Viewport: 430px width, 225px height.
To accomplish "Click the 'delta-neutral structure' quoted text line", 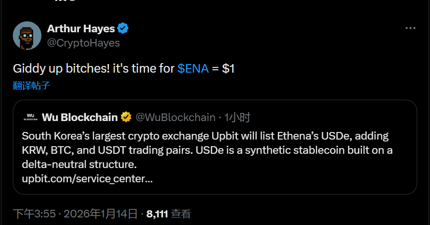I will (79, 165).
